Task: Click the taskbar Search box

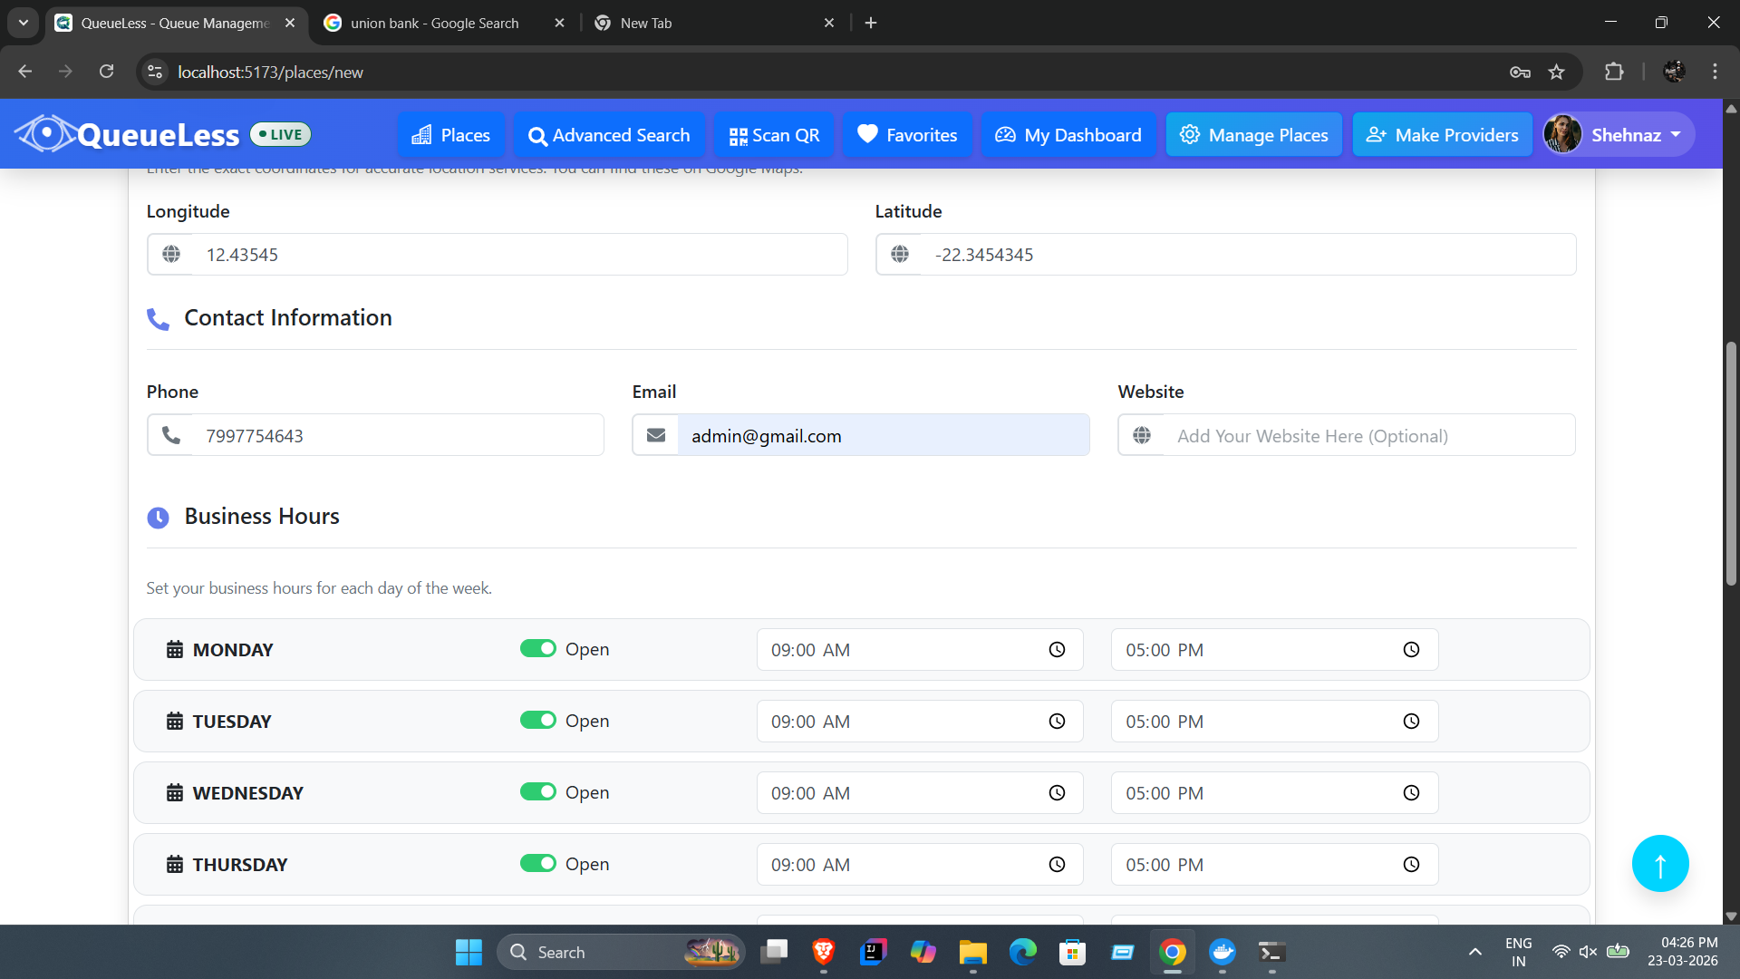Action: (x=621, y=952)
